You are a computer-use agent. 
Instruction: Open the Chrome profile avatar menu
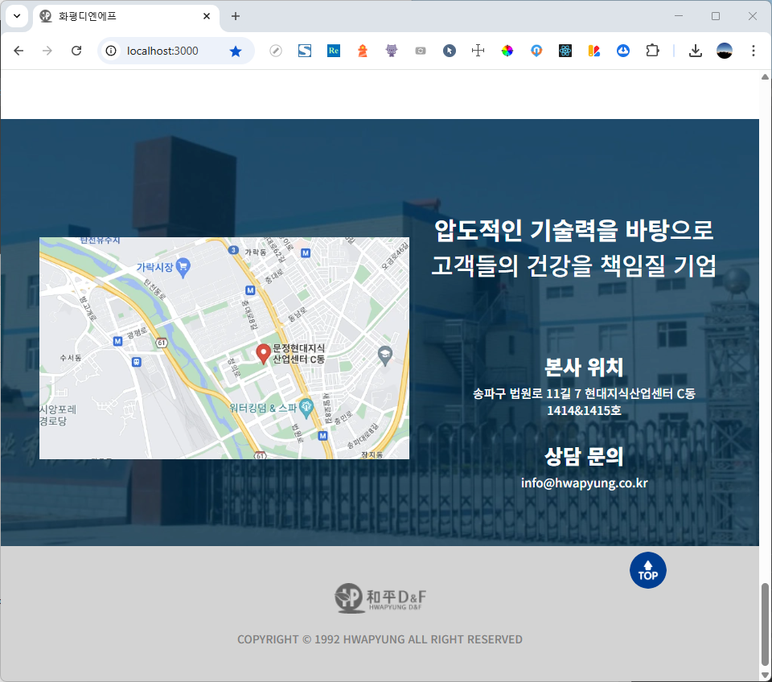click(725, 51)
